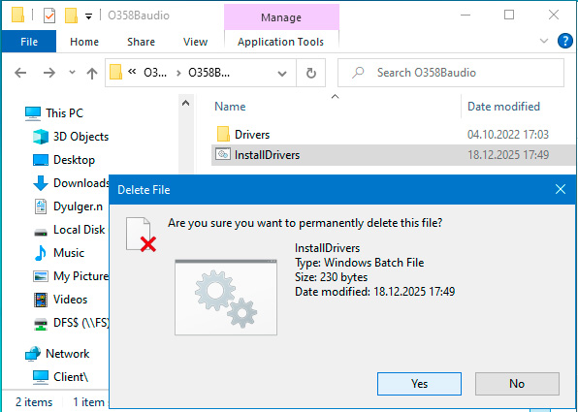Select Network in navigation pane
The width and height of the screenshot is (578, 412).
(x=68, y=354)
